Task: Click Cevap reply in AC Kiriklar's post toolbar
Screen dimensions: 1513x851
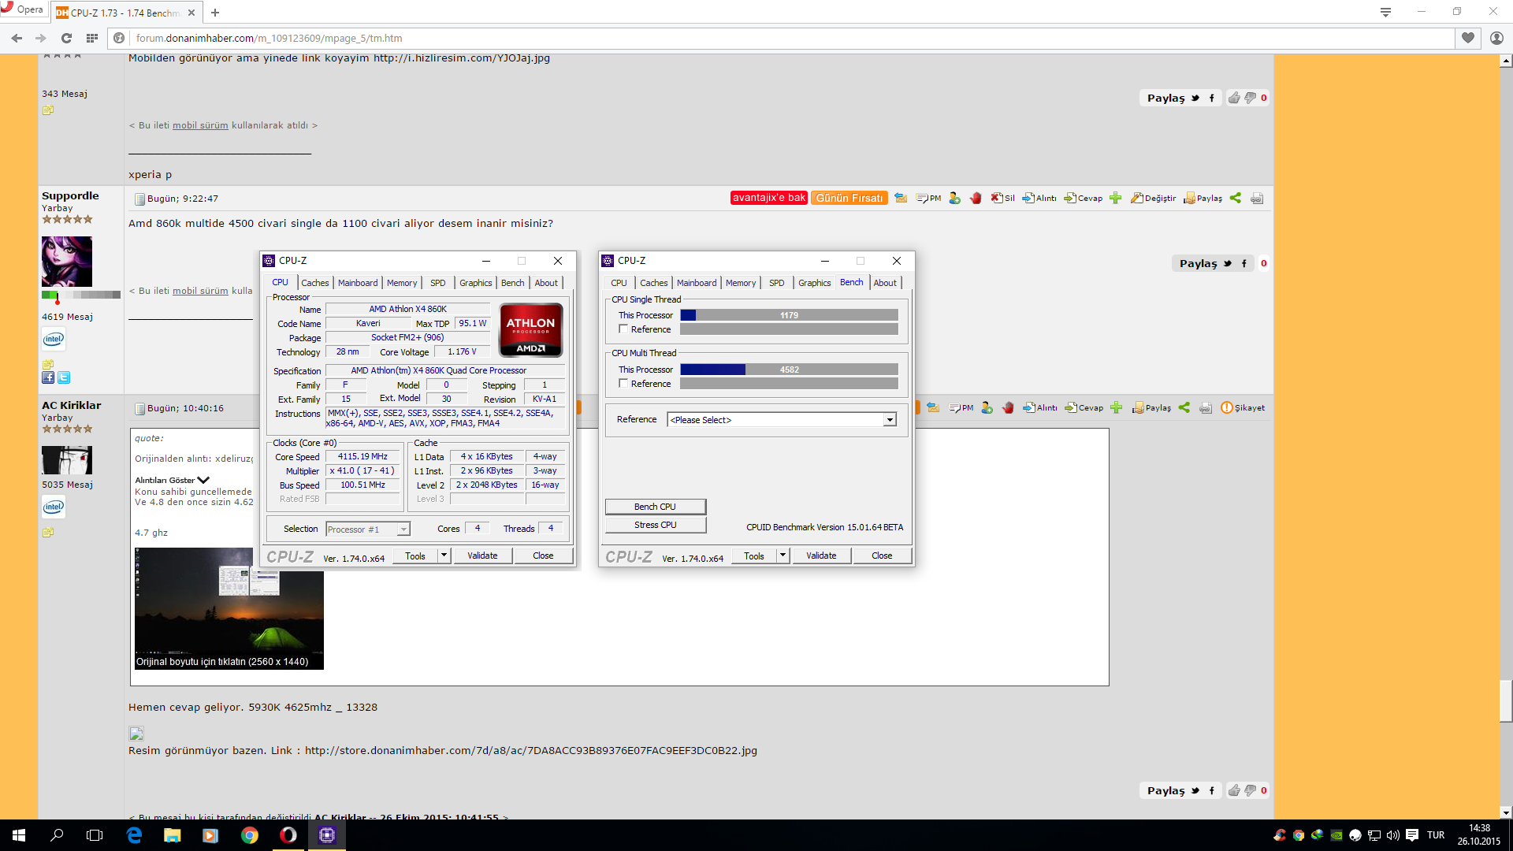Action: click(1084, 408)
